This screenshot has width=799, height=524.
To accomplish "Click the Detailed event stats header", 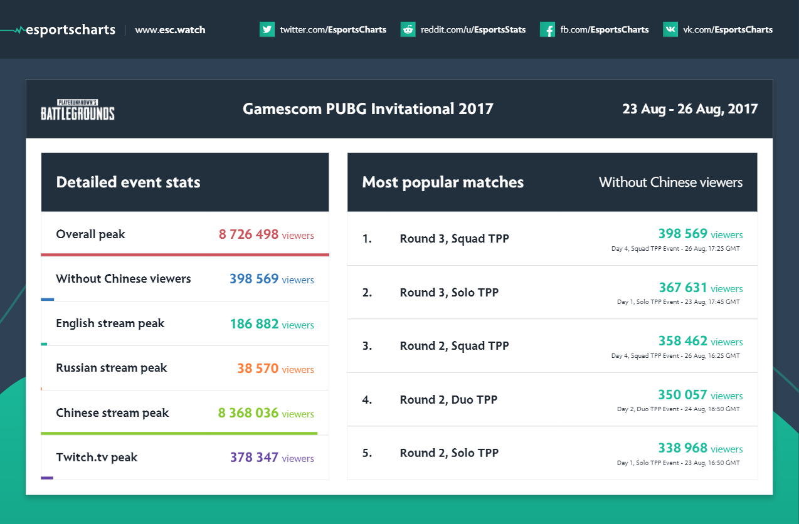I will [x=128, y=182].
